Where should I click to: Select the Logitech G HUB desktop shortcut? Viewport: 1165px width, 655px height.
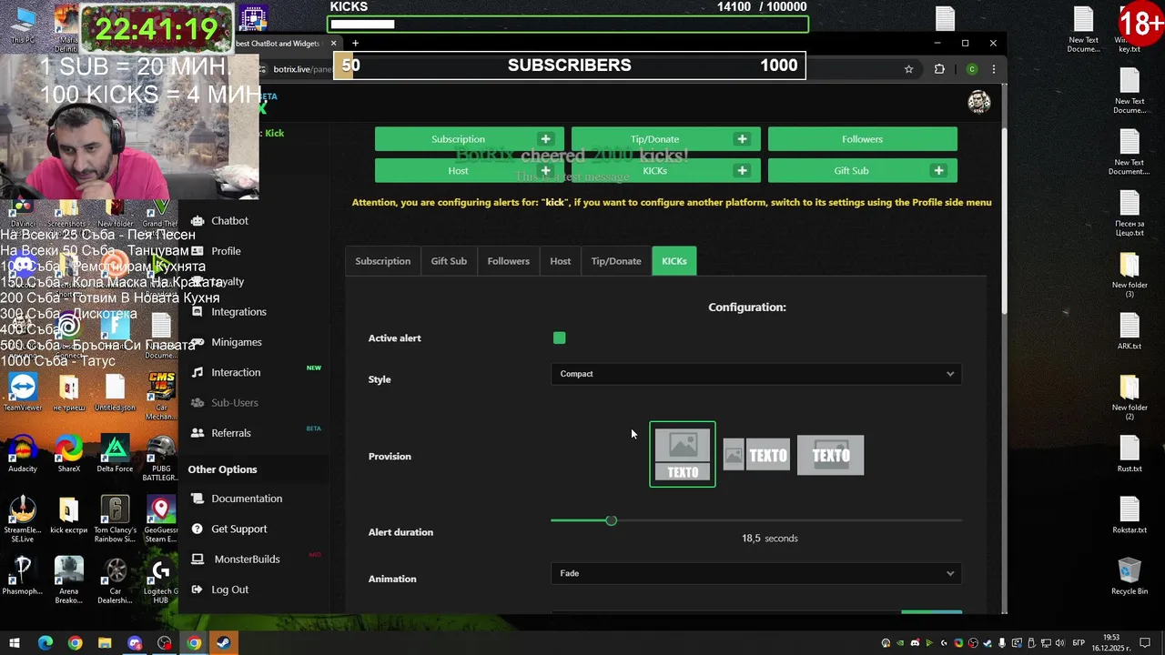click(x=161, y=581)
